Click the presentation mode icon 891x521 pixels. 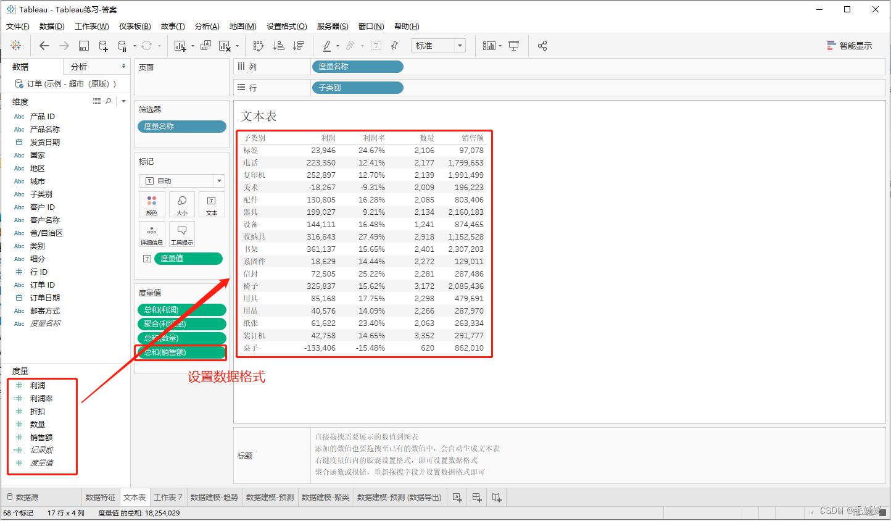513,46
